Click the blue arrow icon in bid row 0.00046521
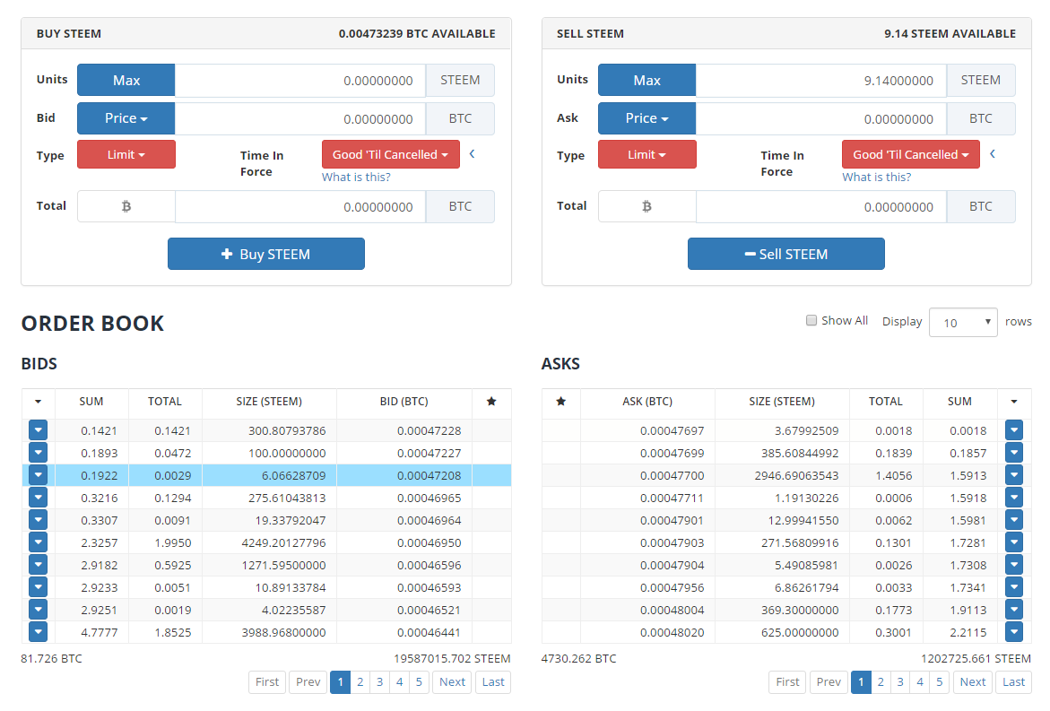 (39, 610)
